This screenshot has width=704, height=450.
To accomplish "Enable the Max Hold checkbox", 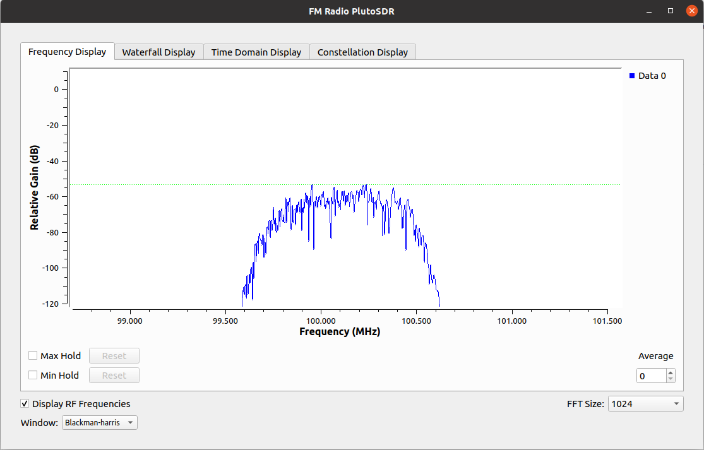I will (33, 355).
